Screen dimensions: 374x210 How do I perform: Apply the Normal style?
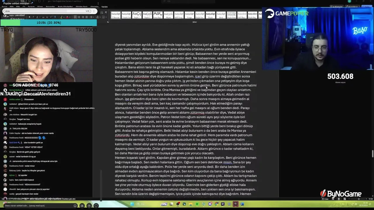[116, 15]
